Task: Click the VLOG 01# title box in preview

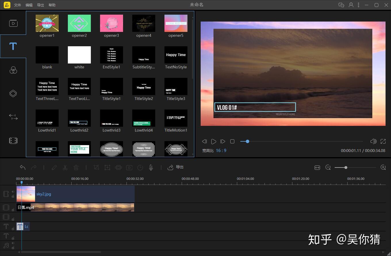Action: (x=255, y=107)
